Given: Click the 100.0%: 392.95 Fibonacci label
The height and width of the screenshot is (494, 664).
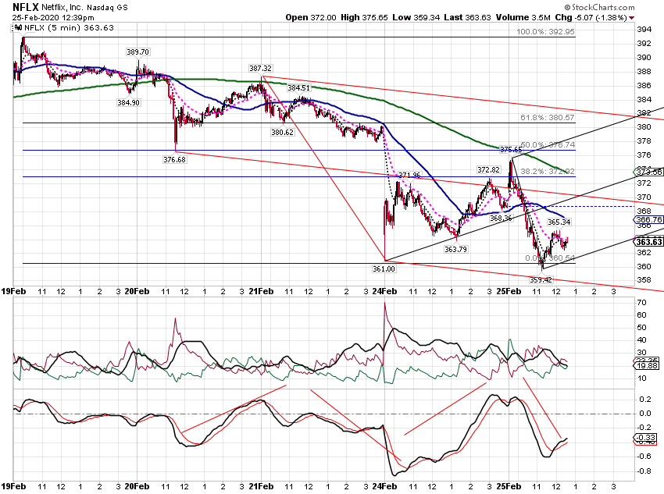Looking at the screenshot, I should point(545,32).
